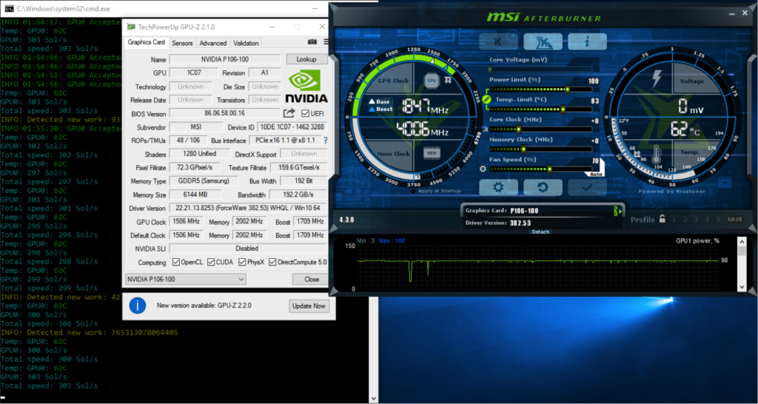Select profile slot 3
The height and width of the screenshot is (404, 758).
pos(696,220)
